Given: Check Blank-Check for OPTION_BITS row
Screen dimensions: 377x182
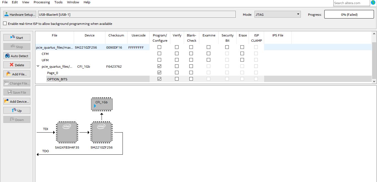Looking at the screenshot, I should click(x=191, y=79).
